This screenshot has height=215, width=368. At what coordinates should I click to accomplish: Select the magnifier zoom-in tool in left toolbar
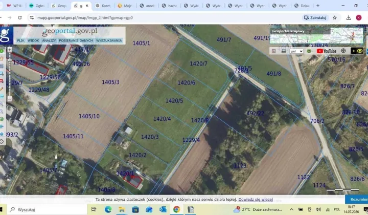tap(2, 104)
